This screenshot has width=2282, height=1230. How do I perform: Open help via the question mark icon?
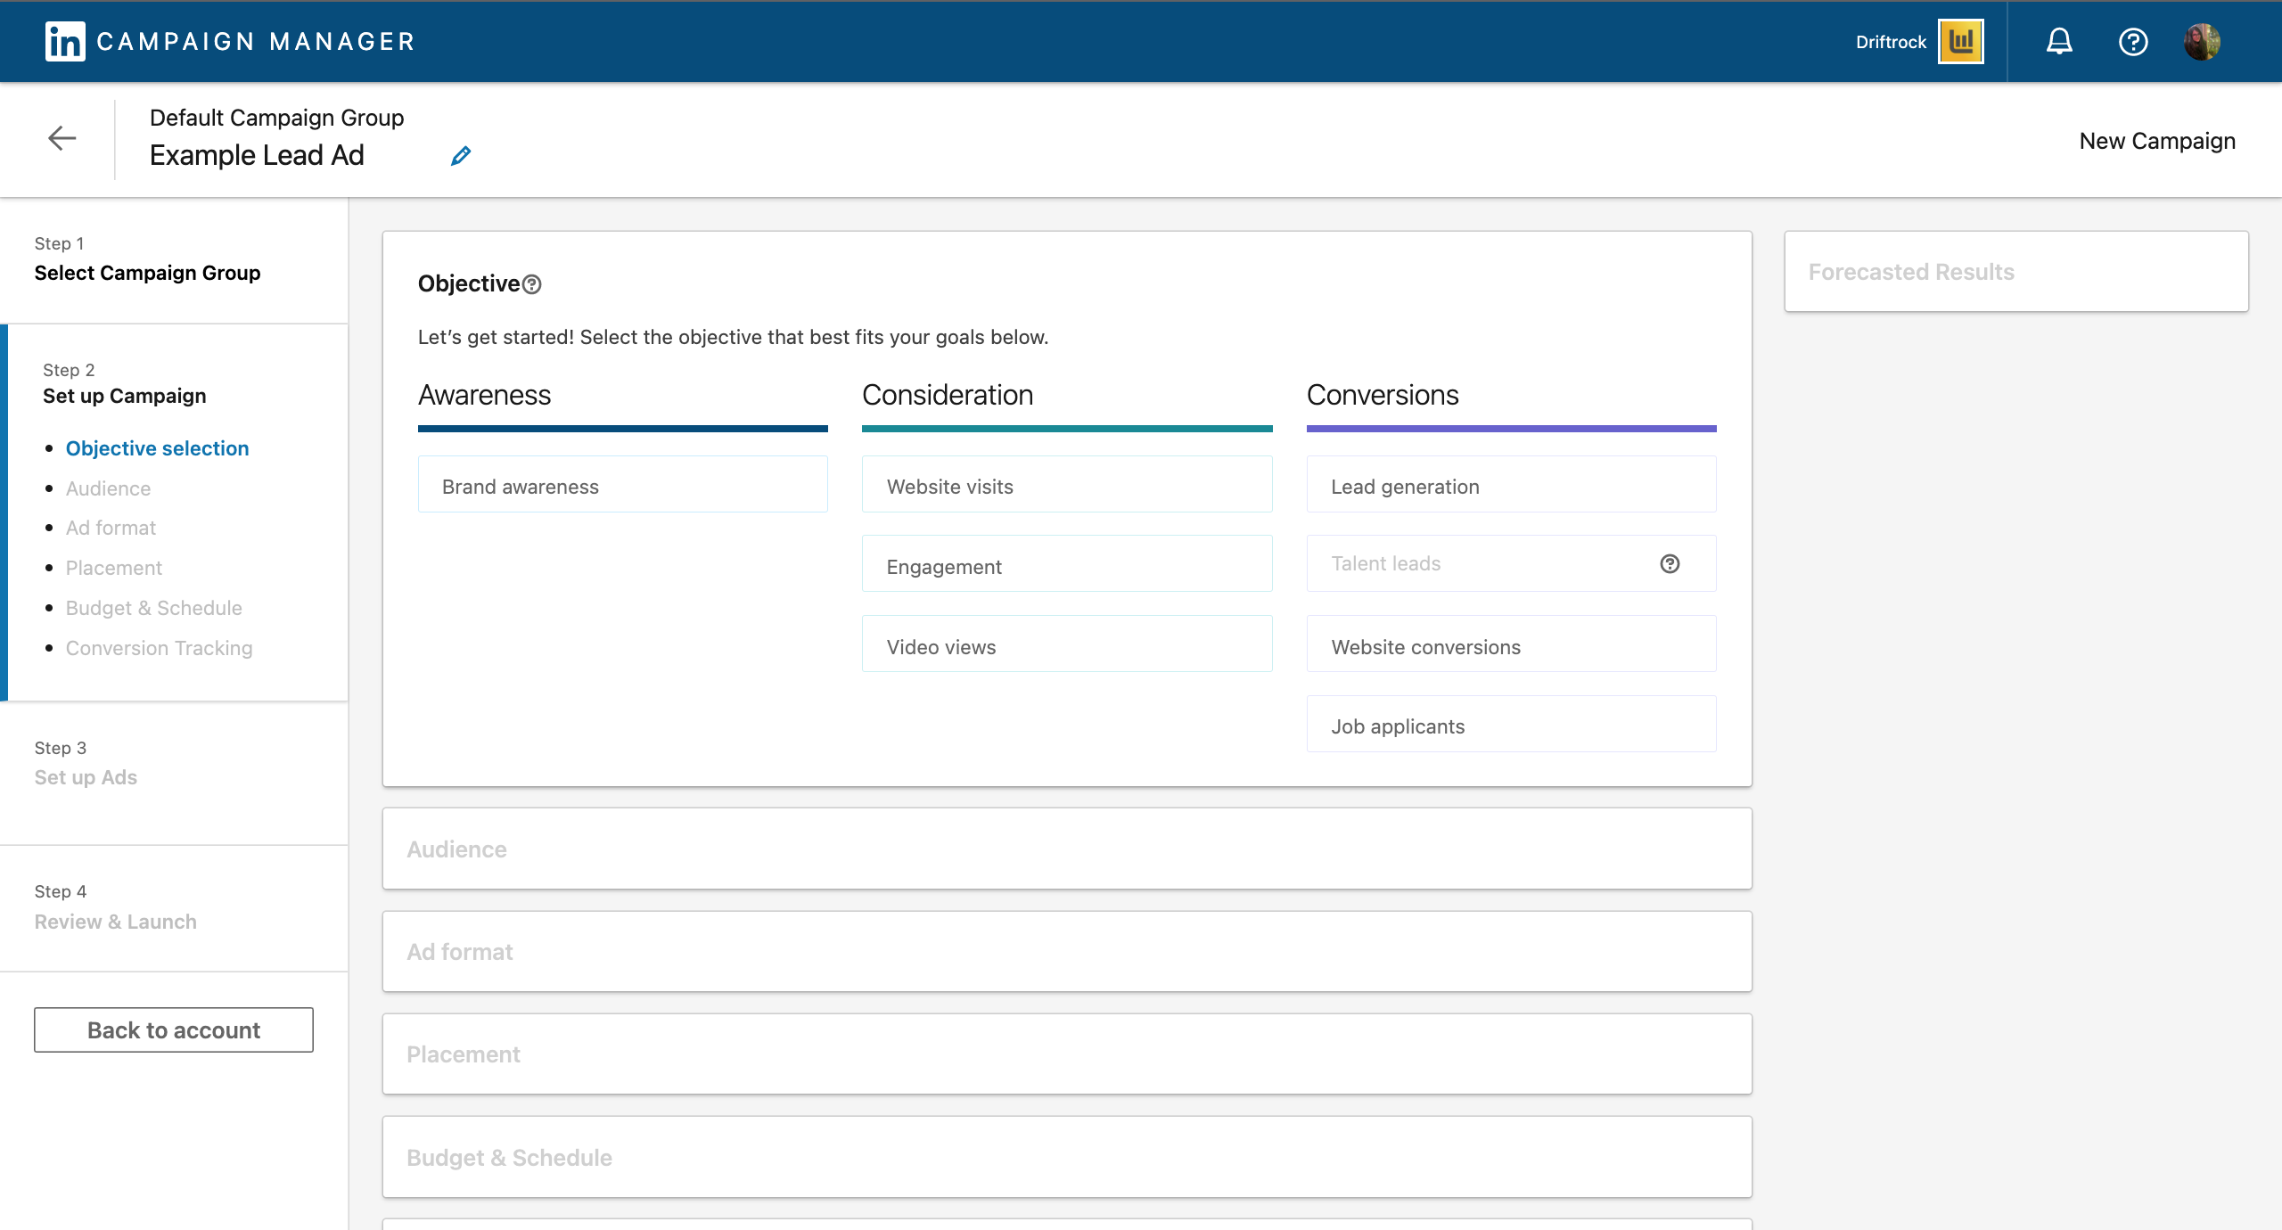[2134, 41]
